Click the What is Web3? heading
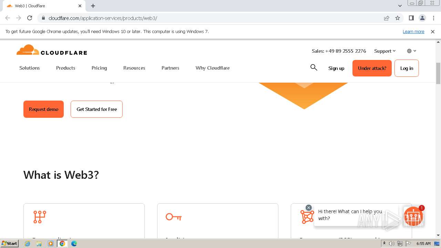 61,175
